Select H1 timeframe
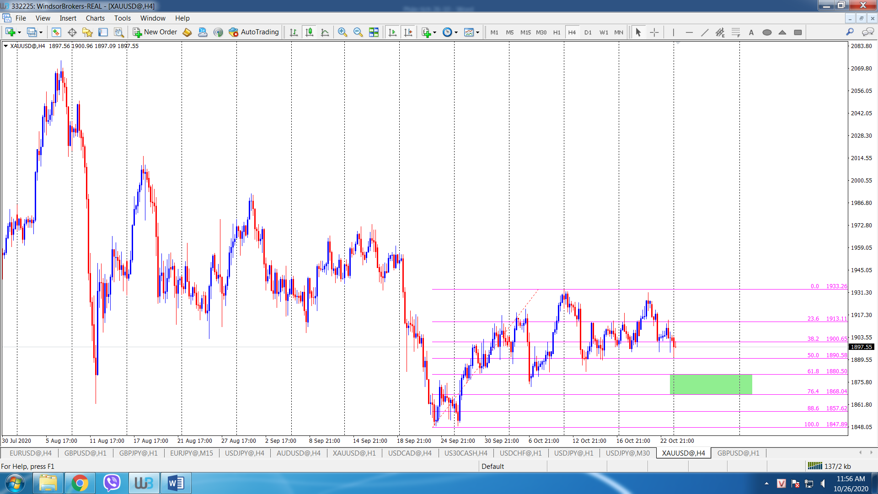This screenshot has width=878, height=494. pos(557,32)
